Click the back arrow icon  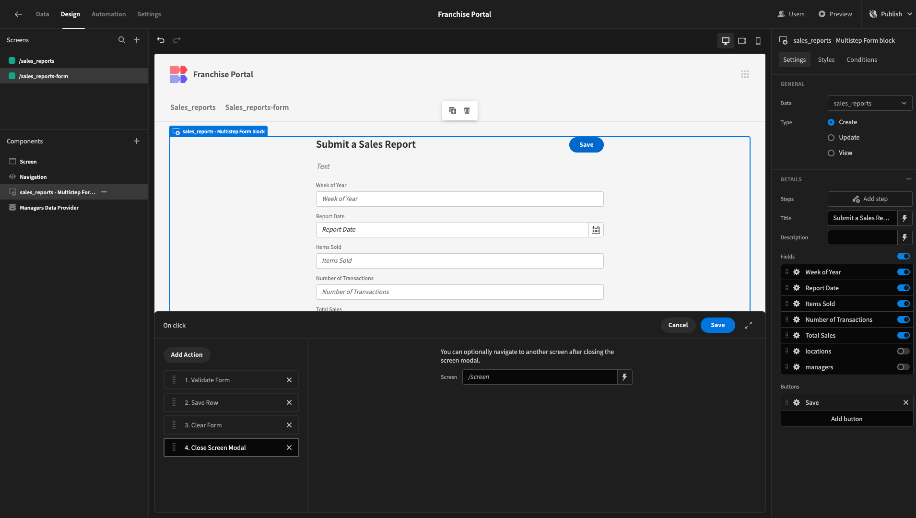(18, 14)
